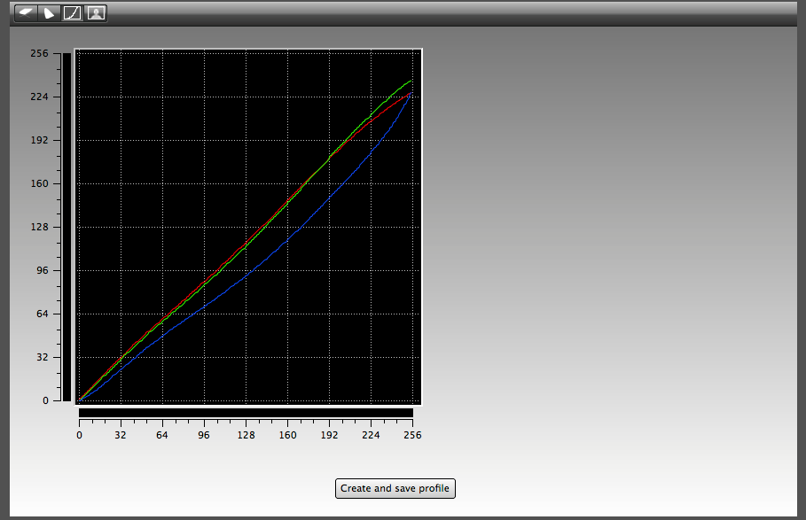
Task: Open the chromaticity diagram view icon
Action: pos(50,12)
